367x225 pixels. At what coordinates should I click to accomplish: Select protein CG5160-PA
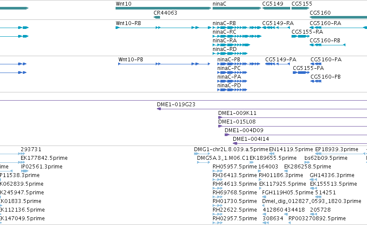coord(316,64)
